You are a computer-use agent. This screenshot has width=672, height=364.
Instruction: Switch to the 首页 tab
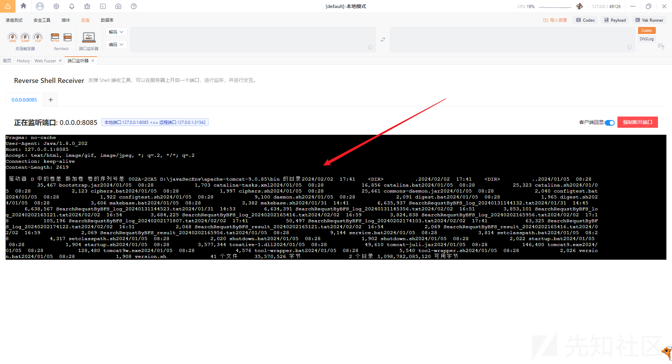pyautogui.click(x=7, y=61)
